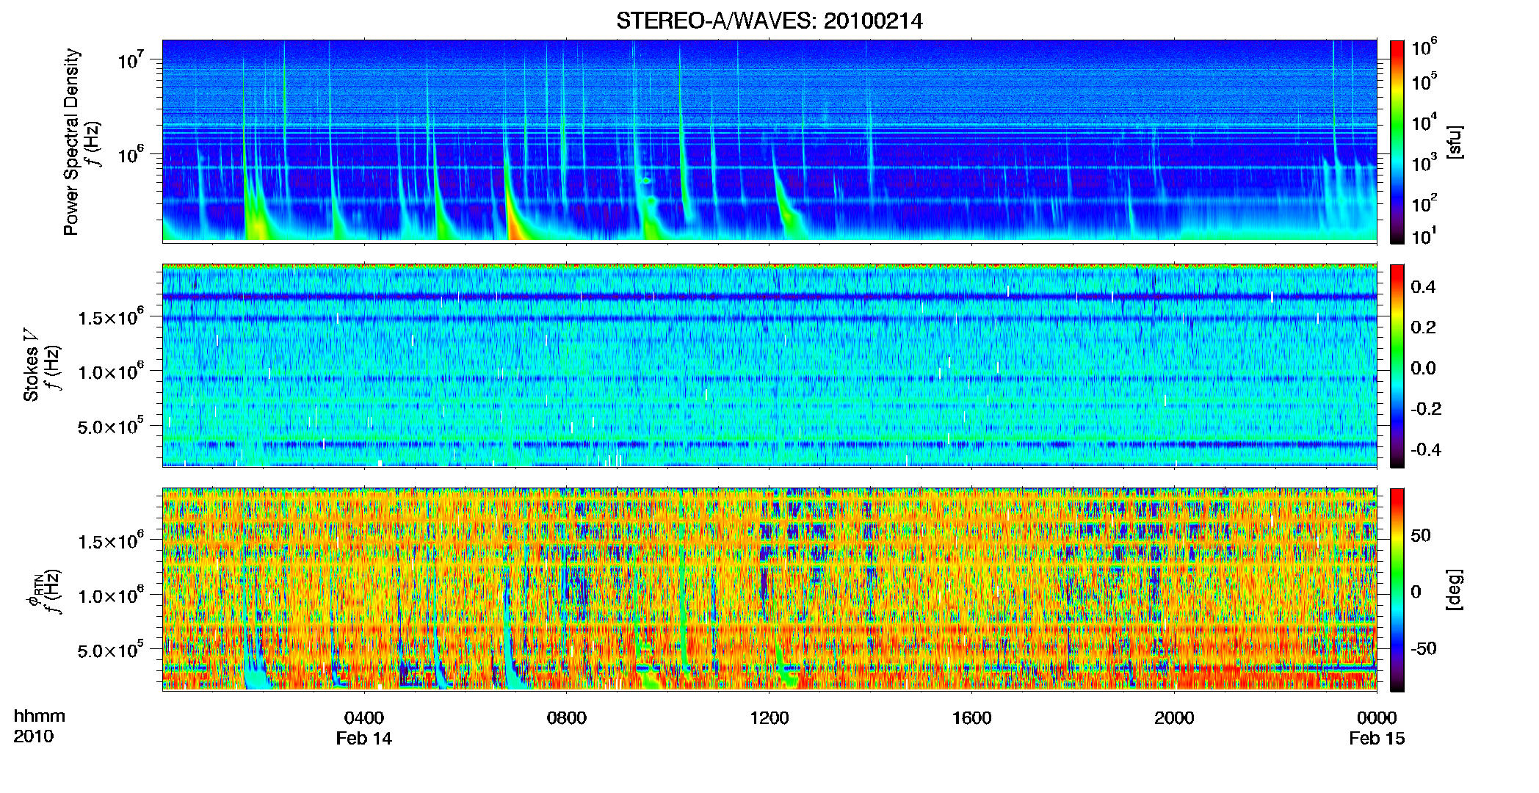Click the 0.0 tick on Stokes color bar
1539x793 pixels.
1423,368
